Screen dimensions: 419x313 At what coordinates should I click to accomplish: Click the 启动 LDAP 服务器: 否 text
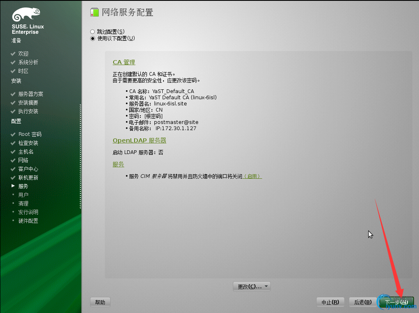(x=138, y=152)
